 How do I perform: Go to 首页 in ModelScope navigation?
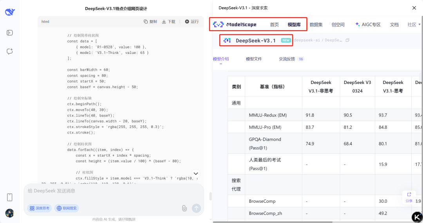pyautogui.click(x=274, y=25)
